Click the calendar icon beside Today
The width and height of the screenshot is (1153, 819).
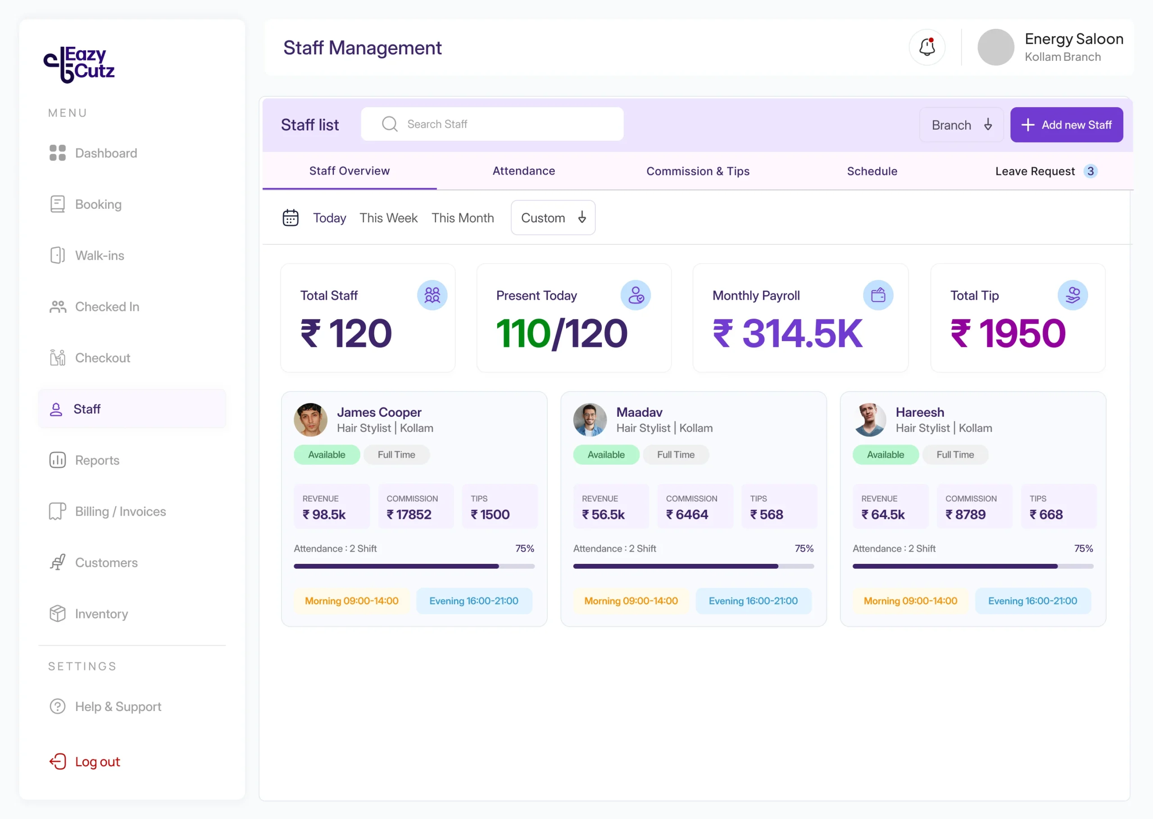291,218
